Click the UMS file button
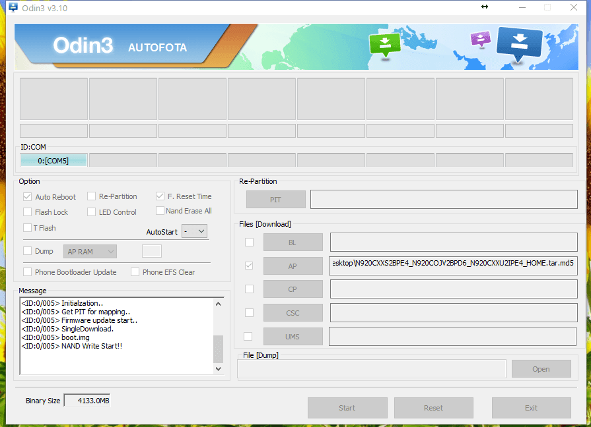The width and height of the screenshot is (591, 427). tap(293, 336)
